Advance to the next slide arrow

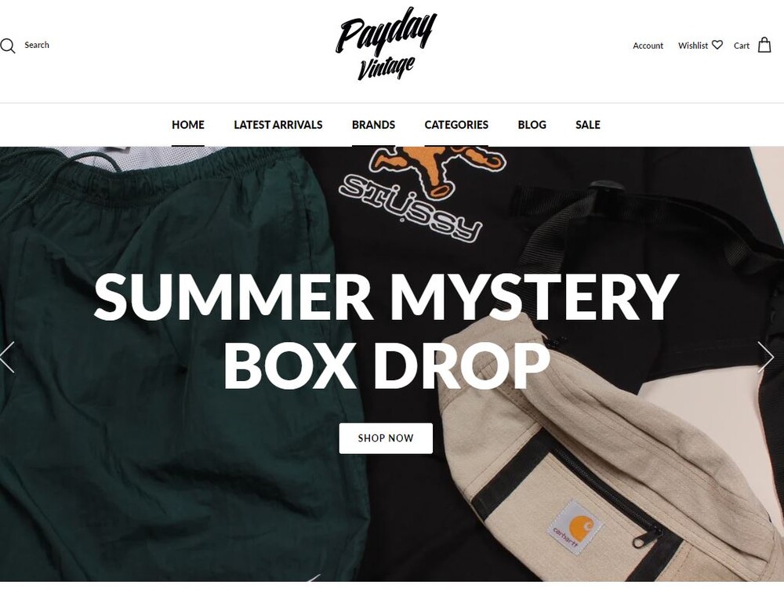tap(765, 357)
